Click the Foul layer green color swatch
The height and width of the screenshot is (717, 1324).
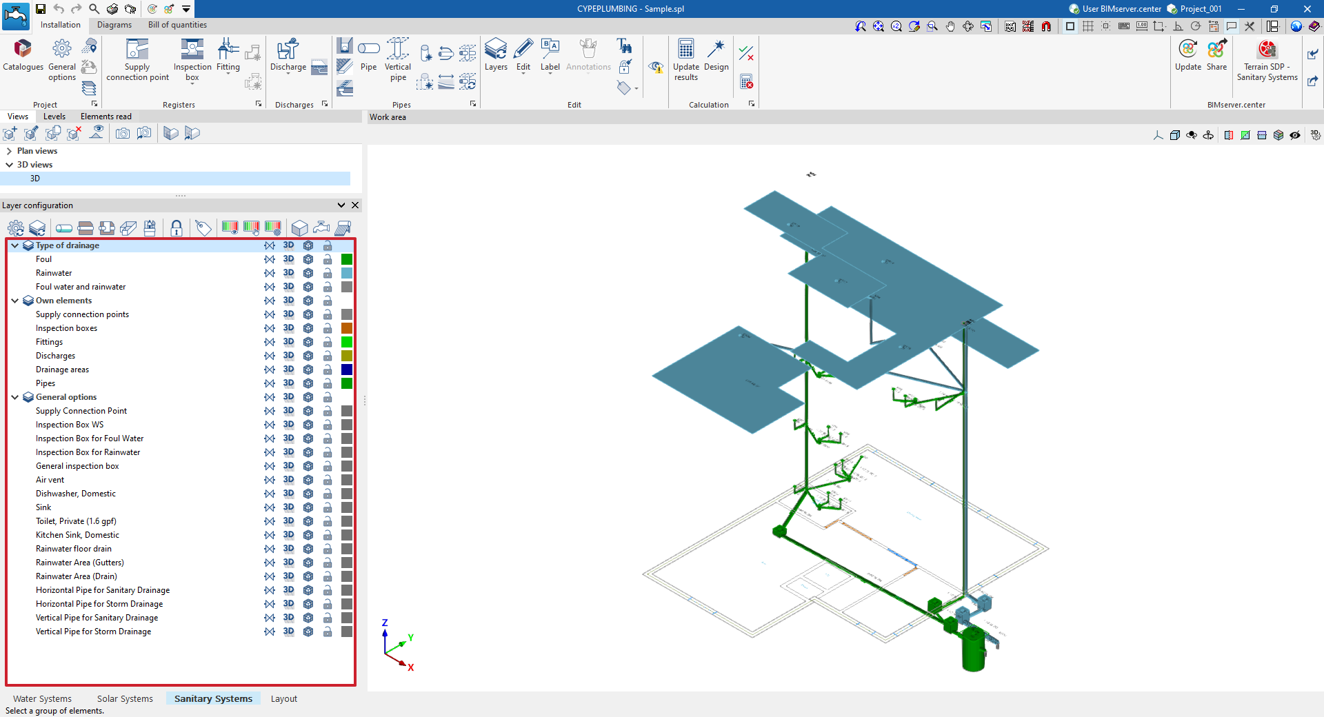tap(347, 259)
